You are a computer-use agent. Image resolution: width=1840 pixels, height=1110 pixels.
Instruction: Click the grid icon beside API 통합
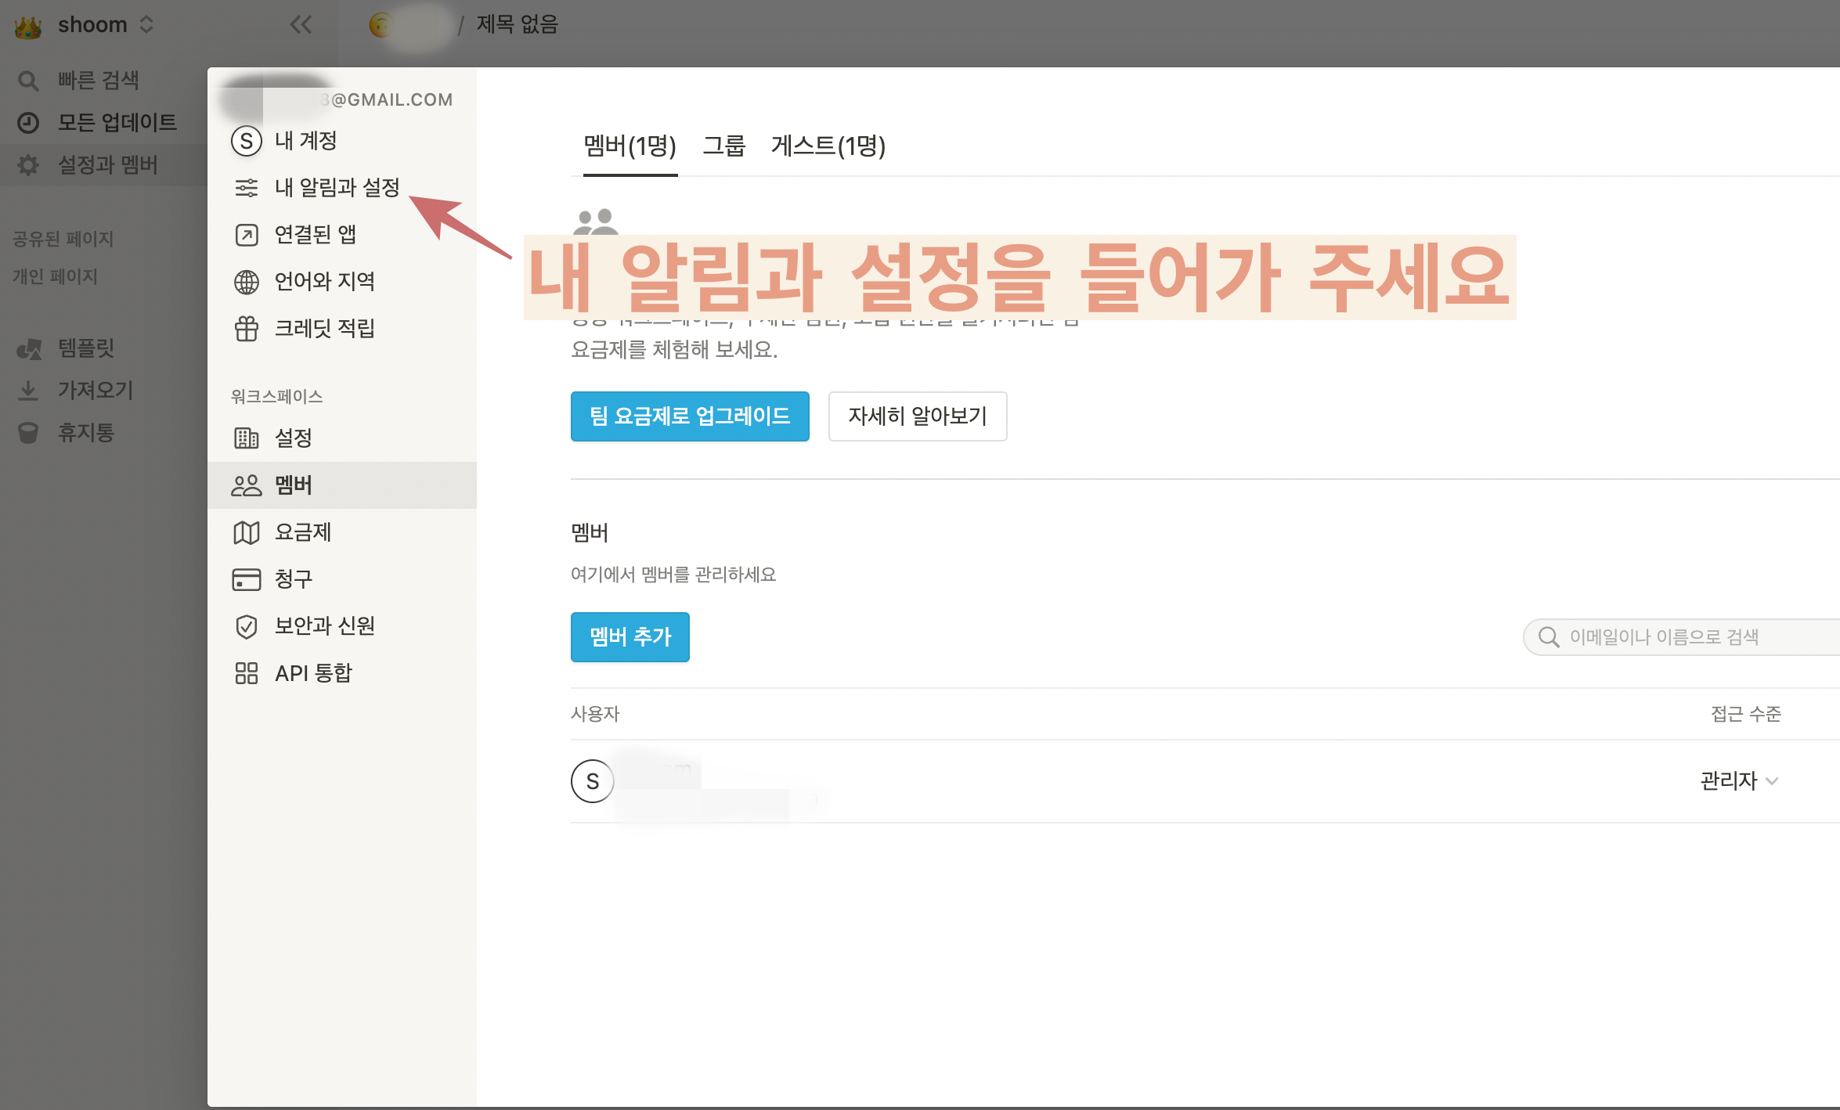point(246,673)
